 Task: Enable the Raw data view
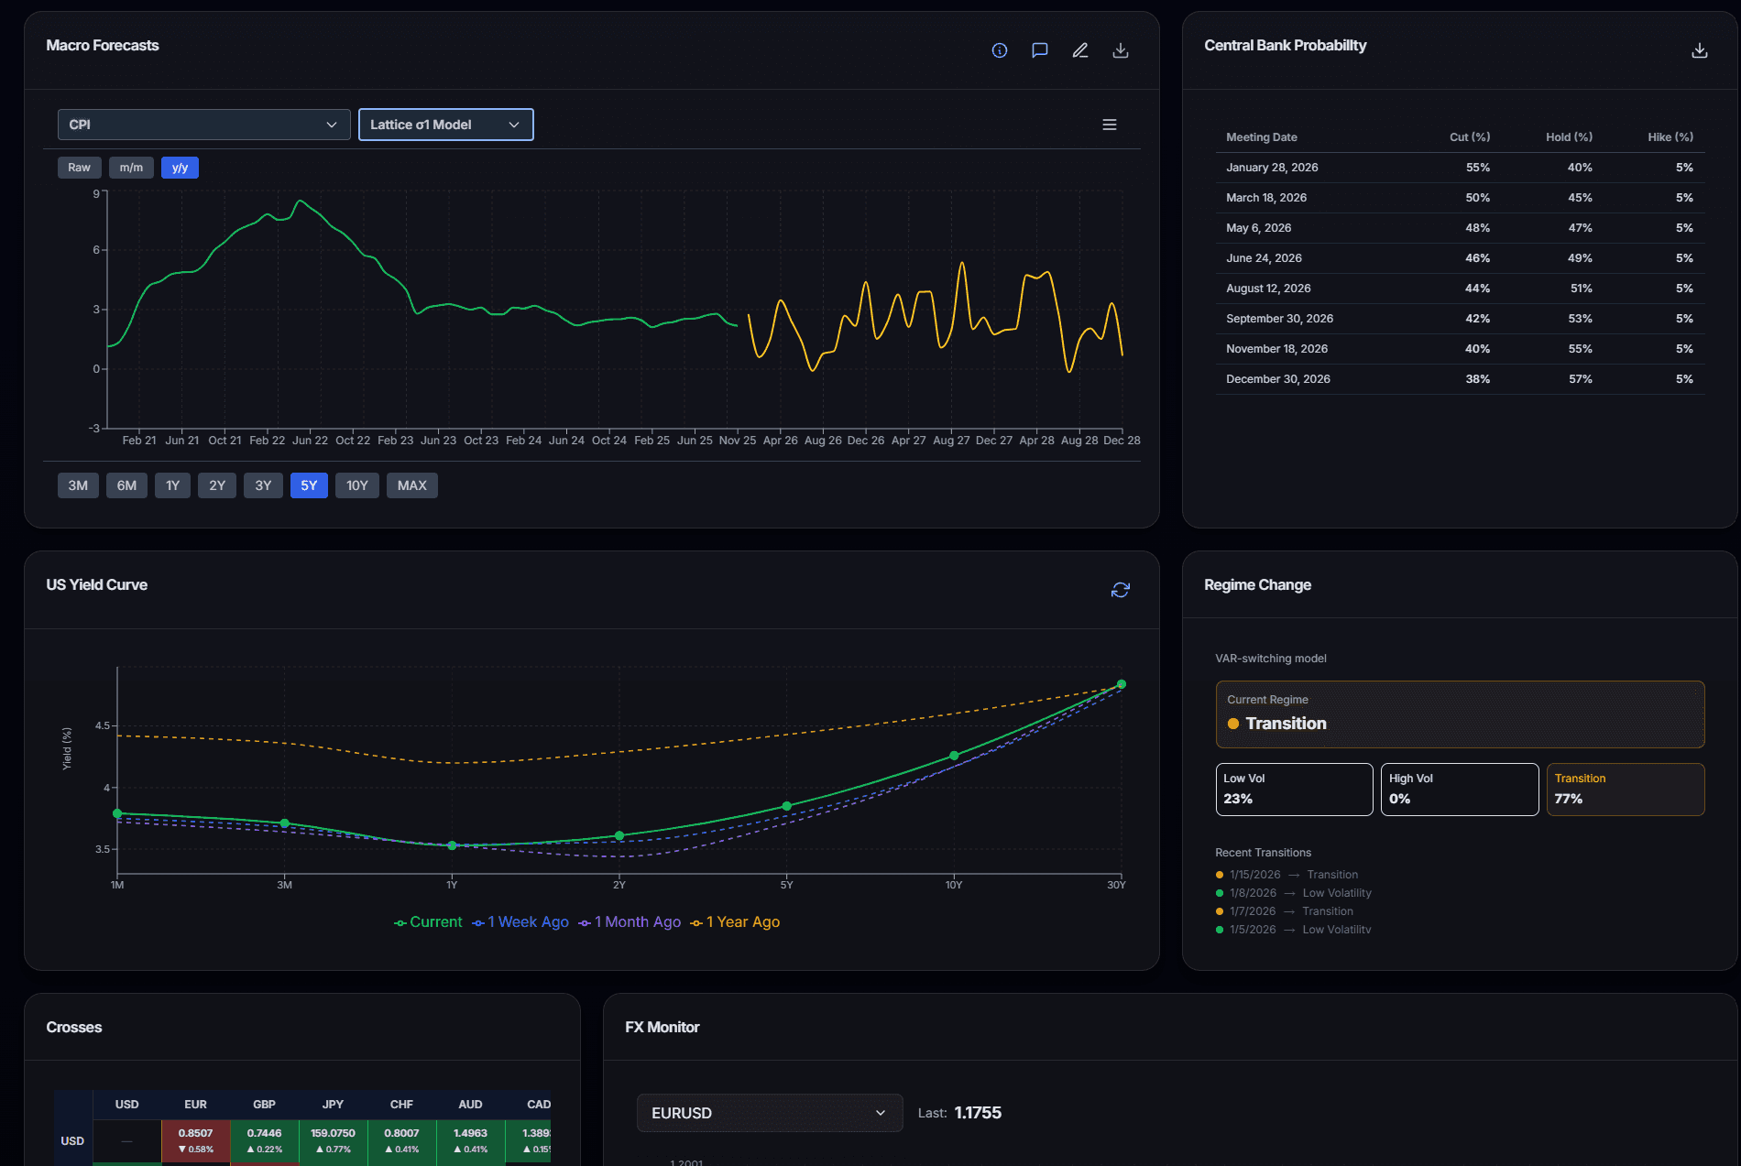79,167
